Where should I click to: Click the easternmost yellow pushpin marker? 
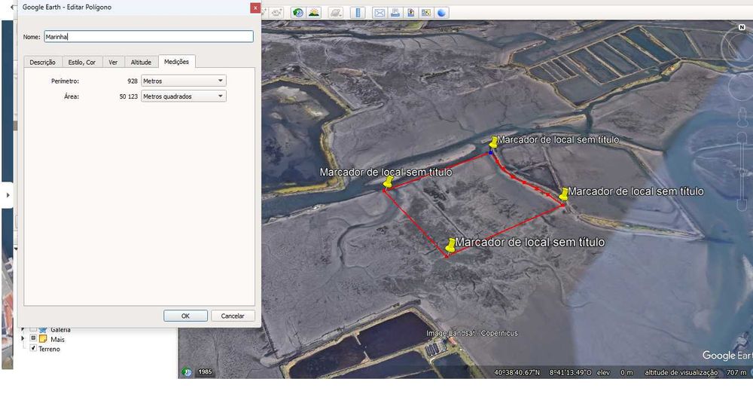click(x=564, y=194)
